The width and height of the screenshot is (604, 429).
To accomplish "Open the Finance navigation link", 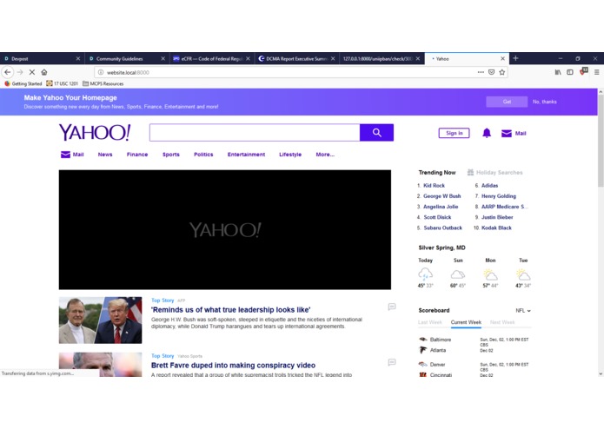I will click(137, 155).
